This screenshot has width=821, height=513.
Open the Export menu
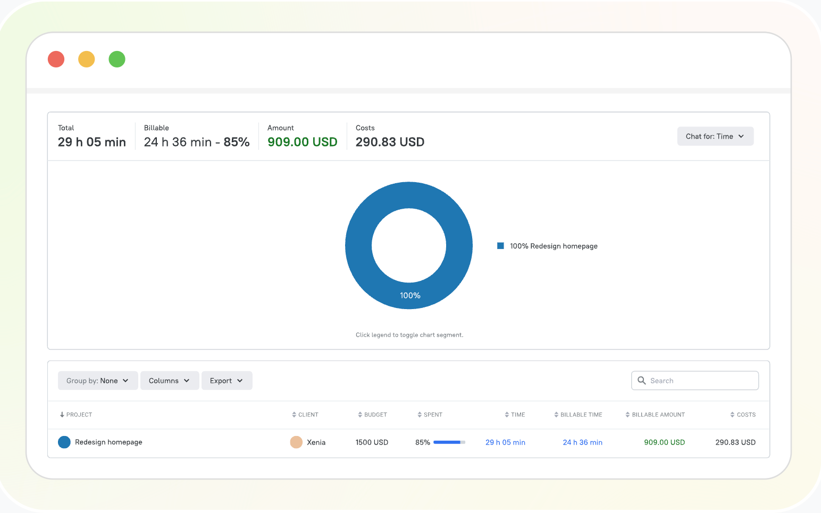[x=227, y=381]
